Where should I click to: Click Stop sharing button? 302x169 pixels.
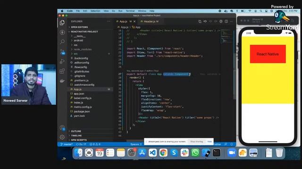click(x=196, y=142)
